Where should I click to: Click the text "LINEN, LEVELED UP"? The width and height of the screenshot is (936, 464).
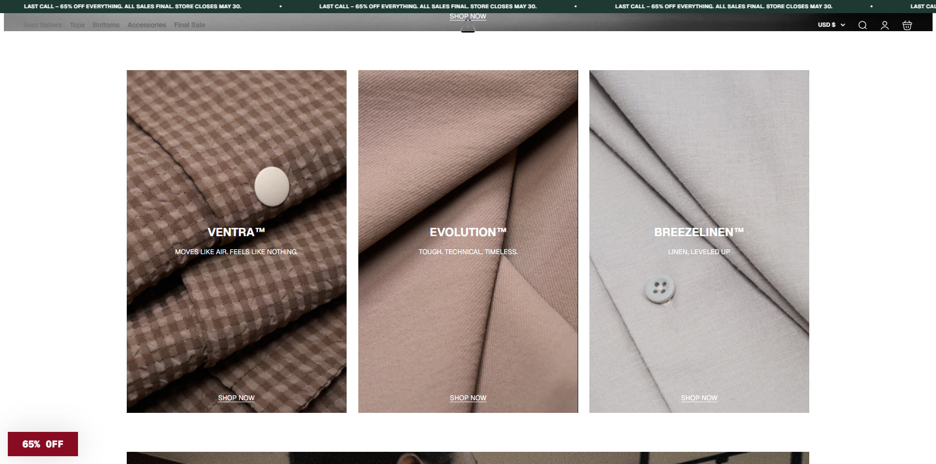[699, 252]
